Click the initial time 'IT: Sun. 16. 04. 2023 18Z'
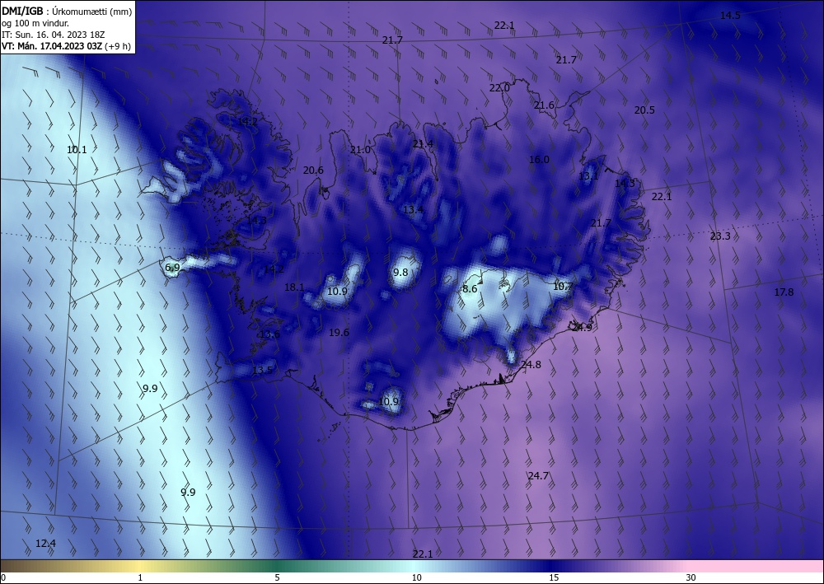 pyautogui.click(x=53, y=35)
